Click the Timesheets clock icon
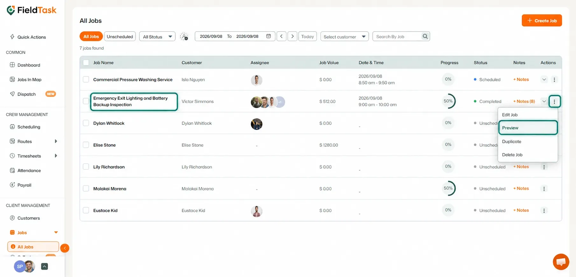Screen dimensions: 576x277 (x=12, y=156)
